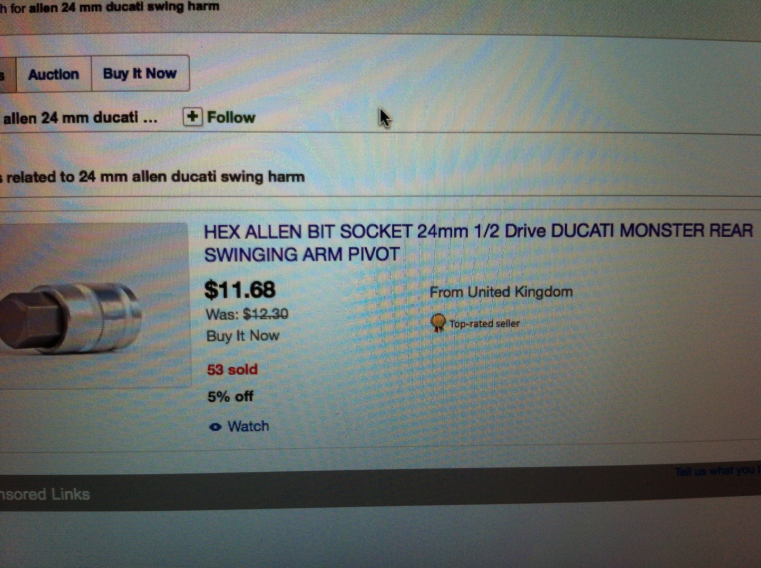This screenshot has height=568, width=761.
Task: Open the HEX ALLEN BIT SOCKET 24mm listing title
Action: [478, 243]
